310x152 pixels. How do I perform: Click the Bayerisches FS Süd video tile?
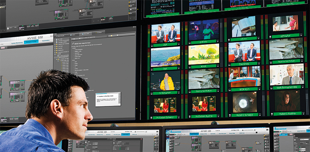(286, 48)
